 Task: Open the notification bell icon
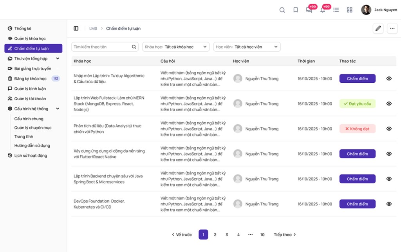(x=323, y=10)
